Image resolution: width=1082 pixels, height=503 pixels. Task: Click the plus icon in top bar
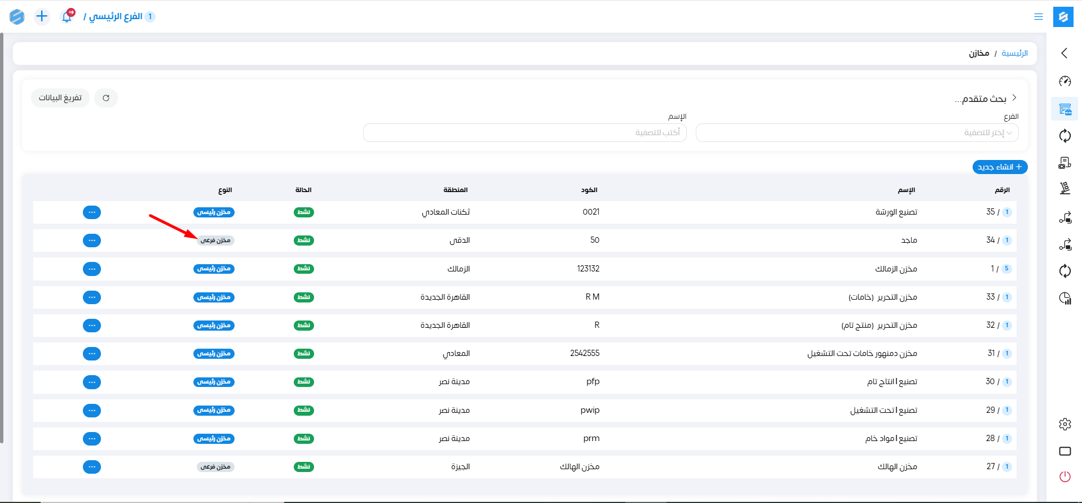click(42, 16)
